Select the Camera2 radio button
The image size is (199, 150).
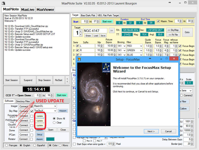[181, 95]
